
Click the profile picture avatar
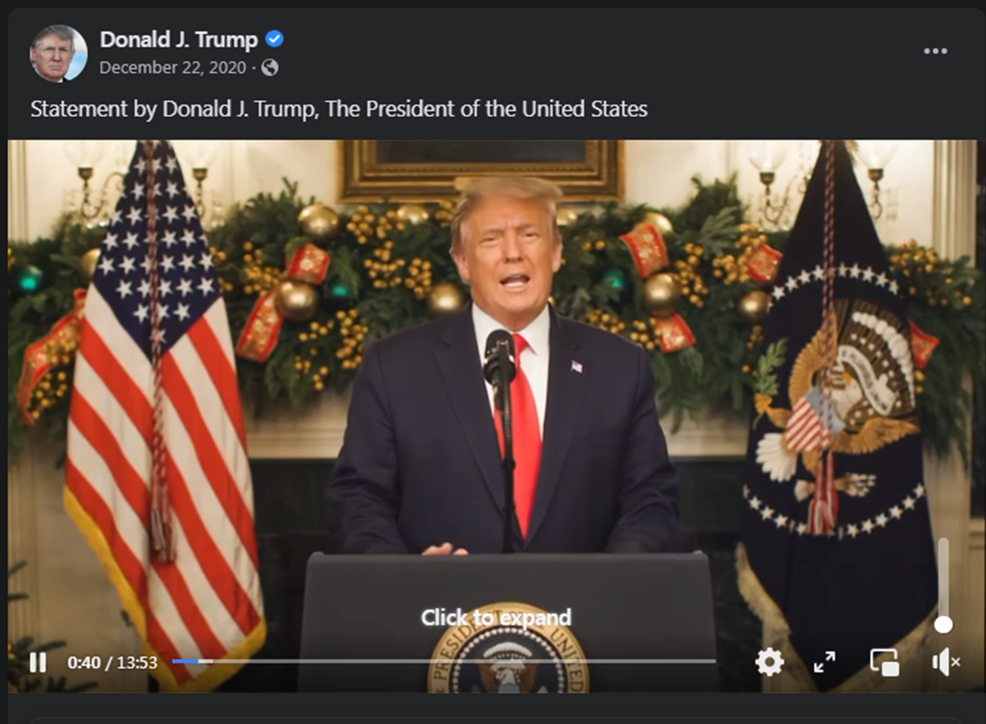(x=58, y=53)
